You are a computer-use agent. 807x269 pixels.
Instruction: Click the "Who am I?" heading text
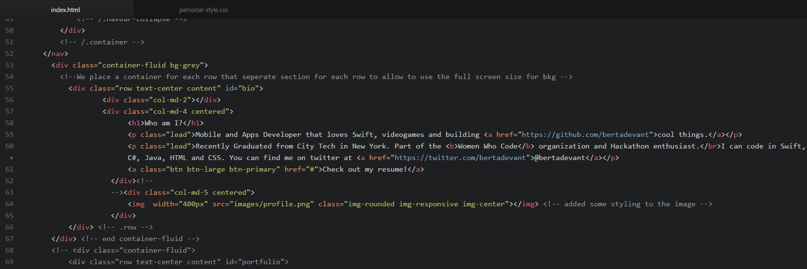(163, 123)
